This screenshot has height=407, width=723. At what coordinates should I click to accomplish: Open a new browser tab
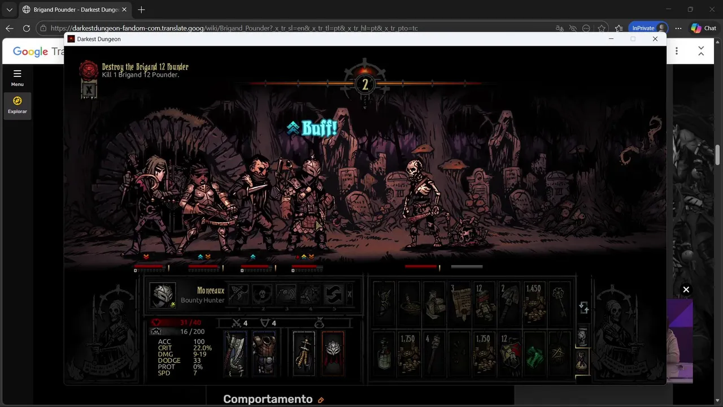pos(141,10)
